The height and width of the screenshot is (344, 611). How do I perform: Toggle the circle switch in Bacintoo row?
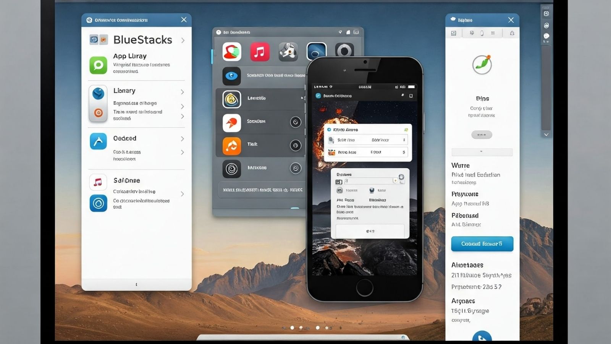click(296, 168)
